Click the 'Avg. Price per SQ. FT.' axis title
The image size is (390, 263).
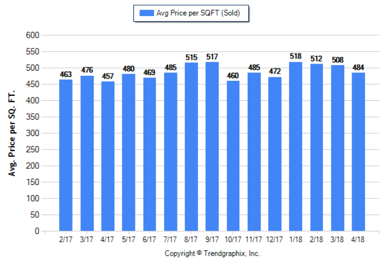tap(12, 133)
